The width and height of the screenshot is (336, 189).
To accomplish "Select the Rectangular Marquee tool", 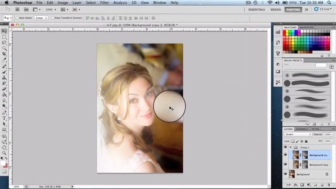I will [x=4, y=37].
